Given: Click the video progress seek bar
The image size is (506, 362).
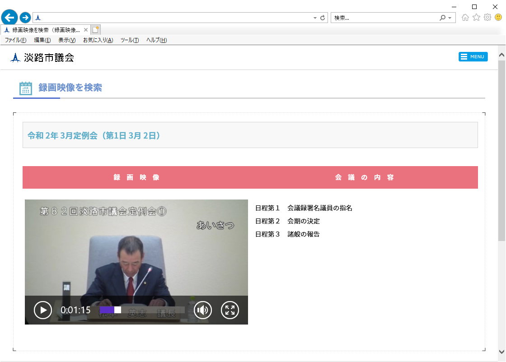Looking at the screenshot, I should pos(142,310).
